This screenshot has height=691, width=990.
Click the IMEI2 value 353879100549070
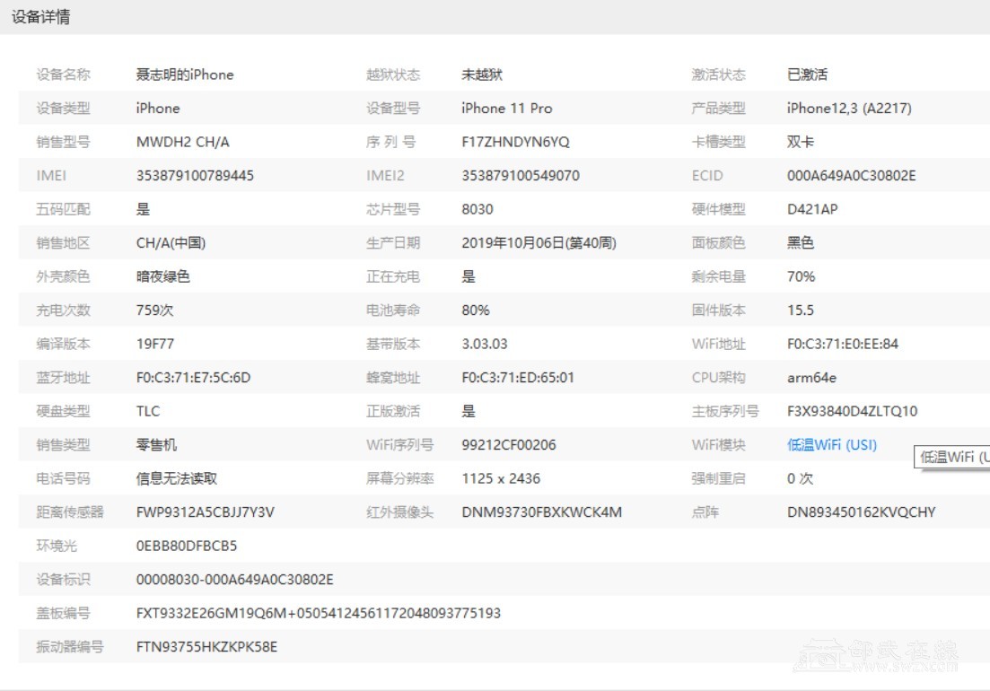tap(520, 176)
